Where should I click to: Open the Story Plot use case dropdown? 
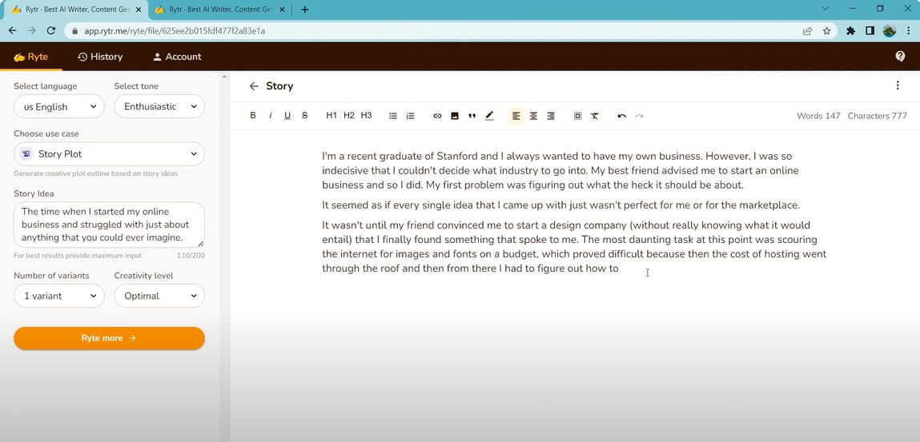[109, 153]
